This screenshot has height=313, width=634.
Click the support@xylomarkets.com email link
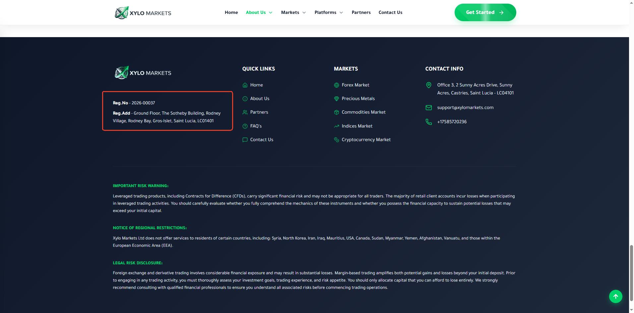(465, 108)
